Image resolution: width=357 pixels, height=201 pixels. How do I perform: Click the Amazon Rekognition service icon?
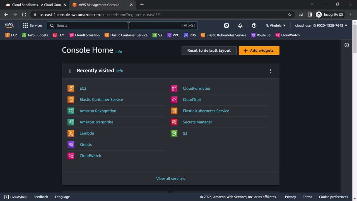[x=71, y=111]
